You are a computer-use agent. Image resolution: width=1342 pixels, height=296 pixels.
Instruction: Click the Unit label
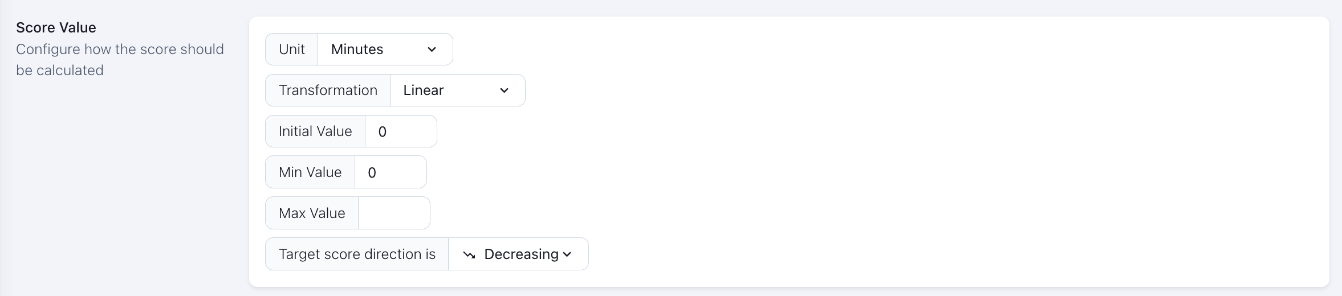[292, 50]
